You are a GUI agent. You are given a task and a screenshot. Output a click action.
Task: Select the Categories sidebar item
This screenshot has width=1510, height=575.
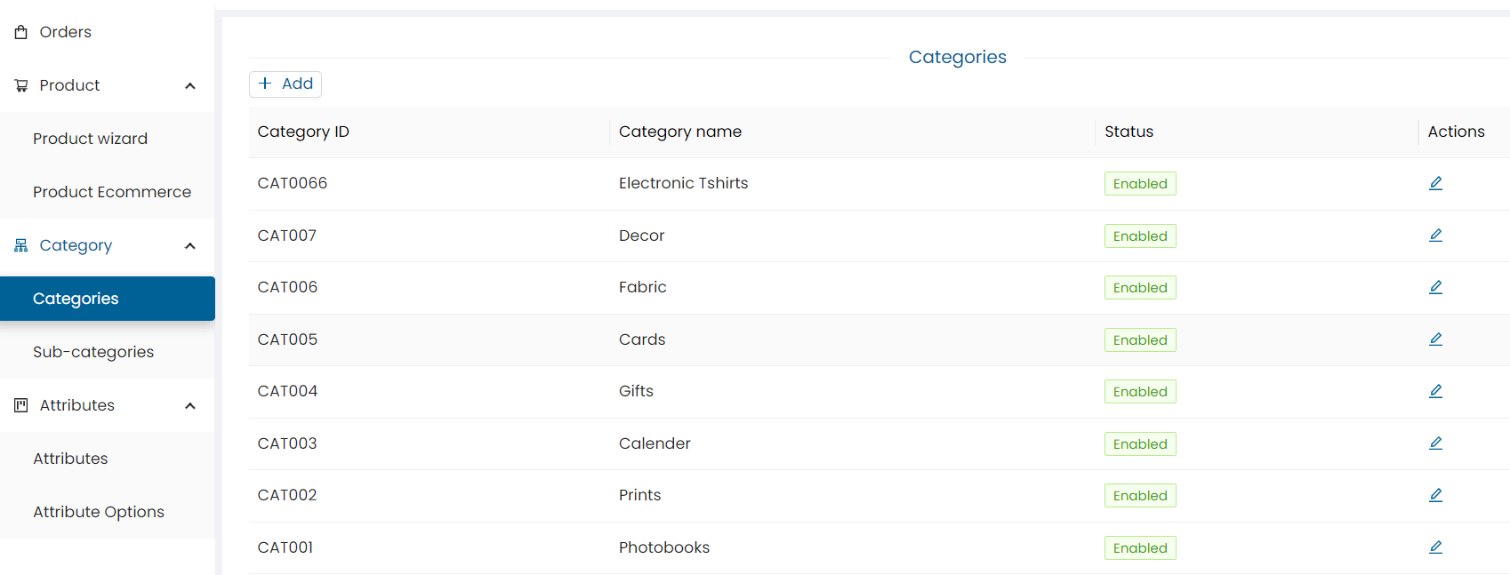tap(108, 299)
